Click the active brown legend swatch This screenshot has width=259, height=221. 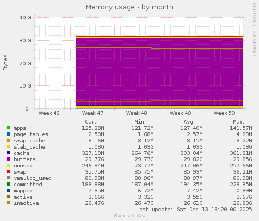9,197
